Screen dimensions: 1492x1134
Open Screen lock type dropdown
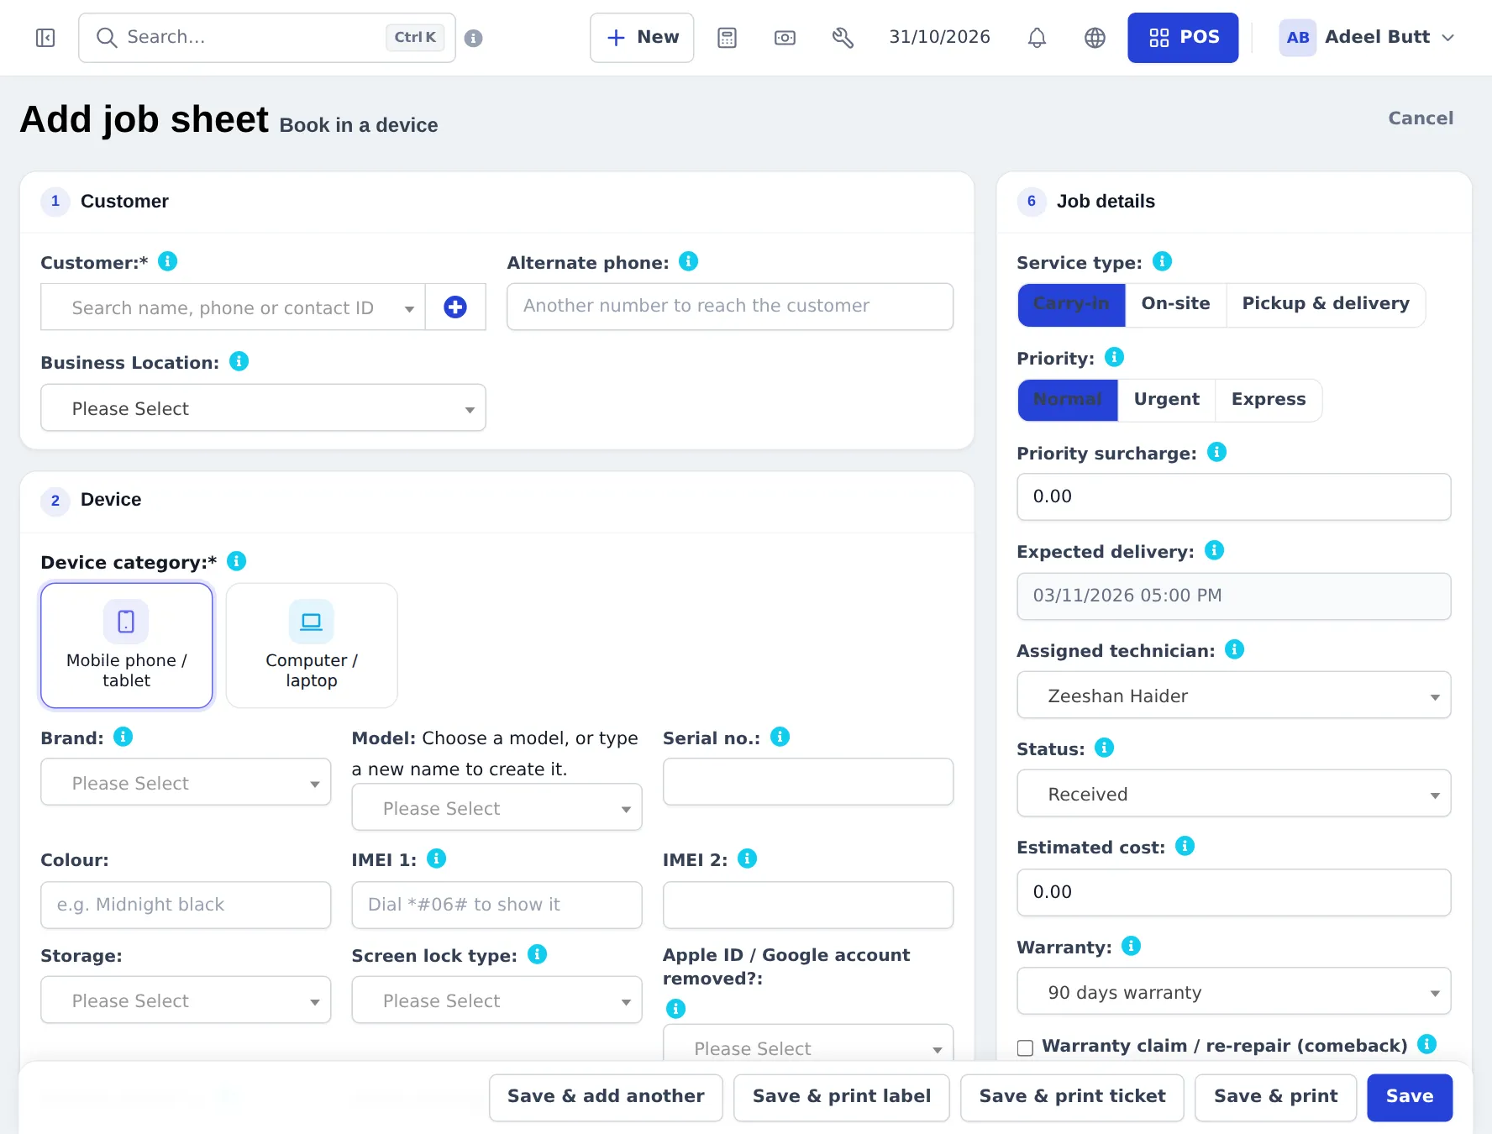coord(496,1000)
